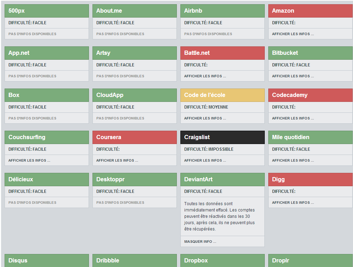Image resolution: width=353 pixels, height=267 pixels.
Task: Click "PAS D'INFOS DISPONIBLES" on the CloudApp card
Action: click(x=120, y=118)
